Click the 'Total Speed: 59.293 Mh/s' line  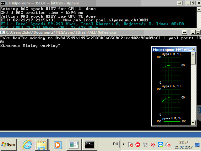click(92, 24)
